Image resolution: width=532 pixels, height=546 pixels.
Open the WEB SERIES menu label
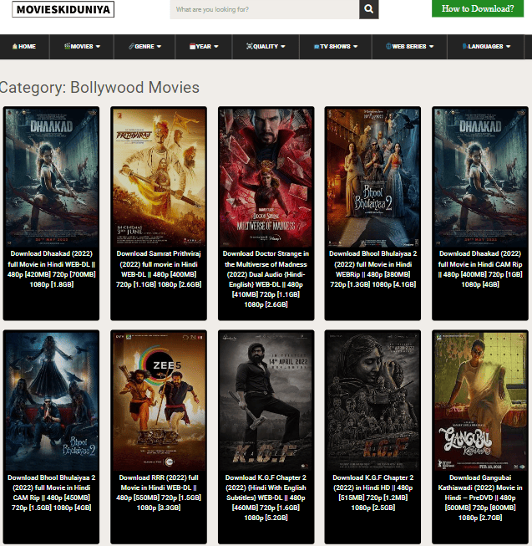pyautogui.click(x=409, y=46)
